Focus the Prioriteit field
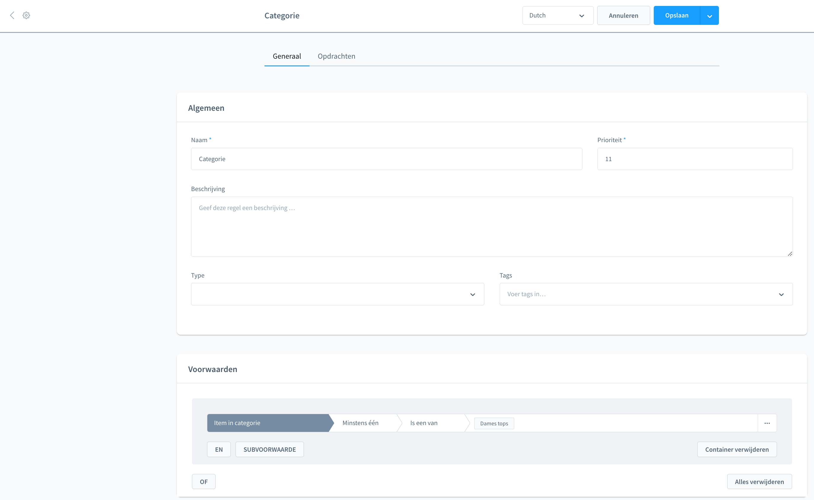The image size is (814, 500). click(x=695, y=159)
